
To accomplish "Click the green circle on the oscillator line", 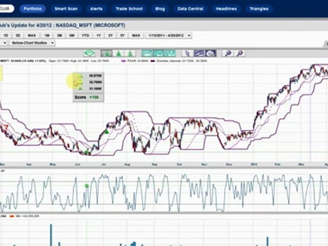I will pos(87,186).
